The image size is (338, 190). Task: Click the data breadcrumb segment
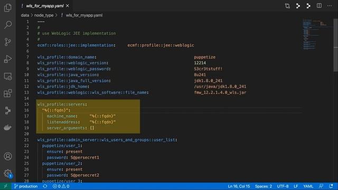tap(25, 15)
